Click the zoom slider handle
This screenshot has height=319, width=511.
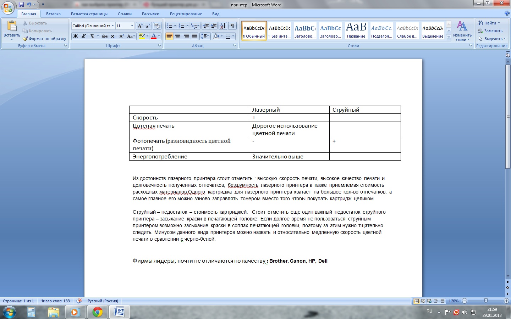(x=486, y=301)
